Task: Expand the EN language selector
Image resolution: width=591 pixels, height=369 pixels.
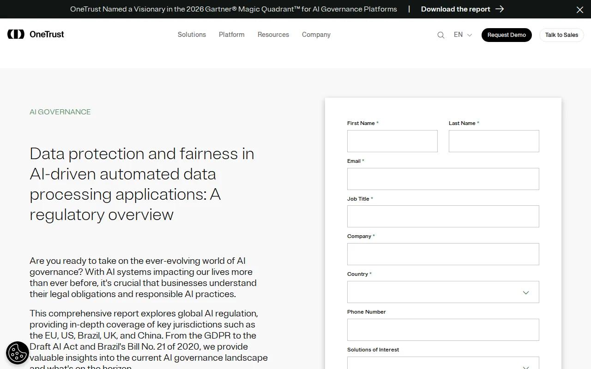Action: 463,35
